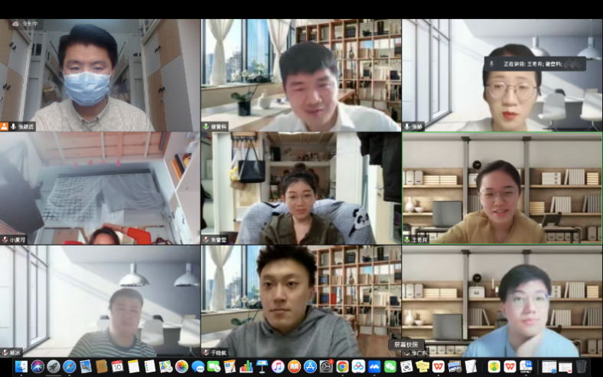This screenshot has height=377, width=603.
Task: Open Finder from the dock
Action: tap(21, 366)
